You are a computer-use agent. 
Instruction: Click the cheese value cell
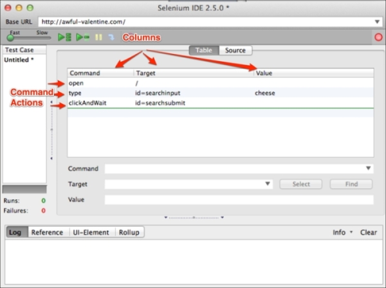coord(265,93)
